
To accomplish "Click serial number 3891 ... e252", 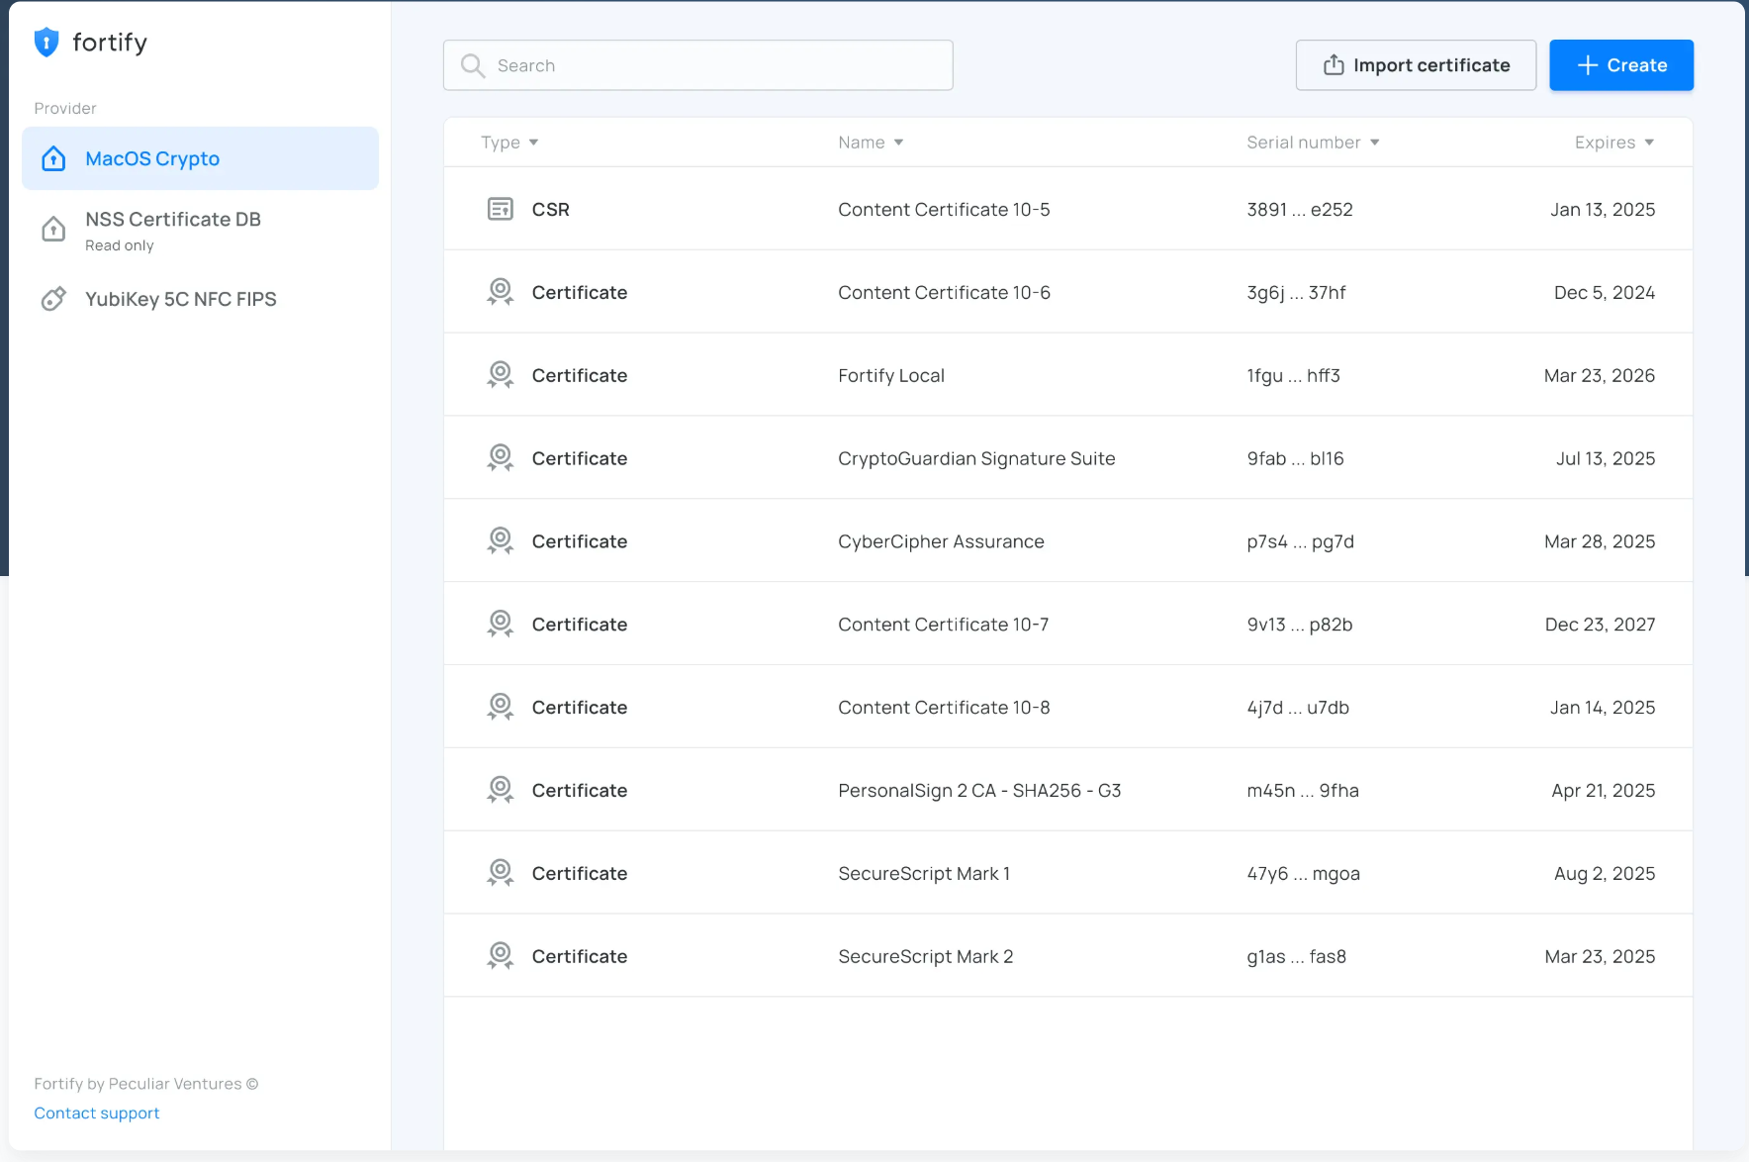I will pyautogui.click(x=1300, y=210).
